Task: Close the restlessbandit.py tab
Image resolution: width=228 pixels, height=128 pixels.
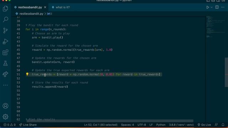Action: [45, 7]
